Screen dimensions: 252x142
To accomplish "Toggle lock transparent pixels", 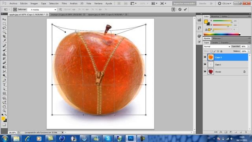I will click(x=211, y=51).
